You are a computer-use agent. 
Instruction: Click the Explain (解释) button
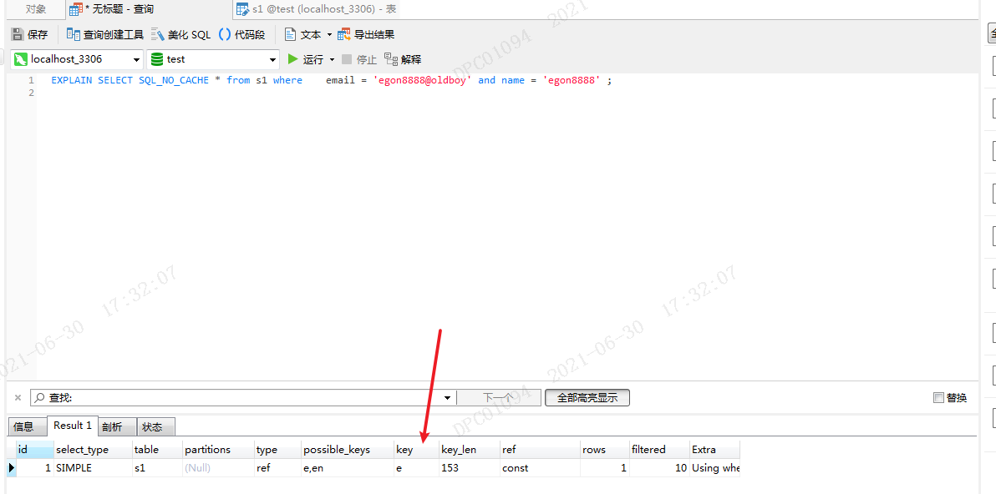click(403, 59)
